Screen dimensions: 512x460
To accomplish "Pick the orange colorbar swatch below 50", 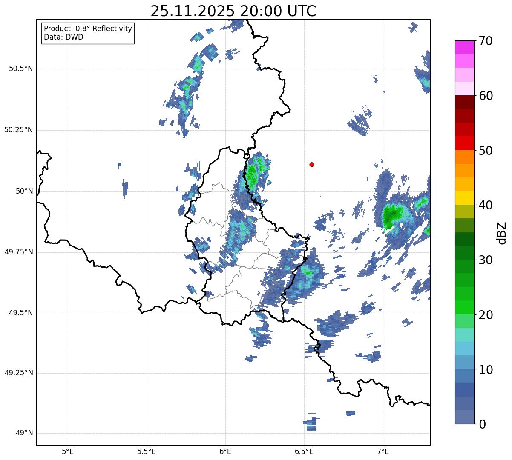I will click(x=465, y=157).
